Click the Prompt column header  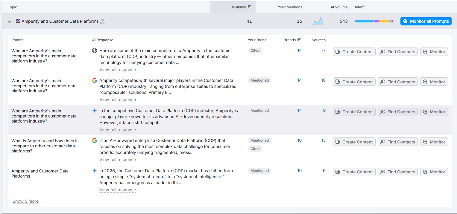pyautogui.click(x=17, y=40)
